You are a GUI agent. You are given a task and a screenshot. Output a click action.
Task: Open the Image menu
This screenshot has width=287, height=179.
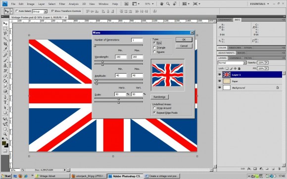click(31, 4)
